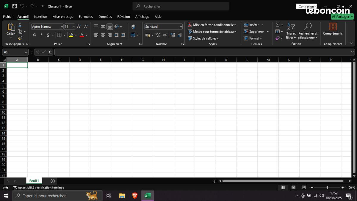Screen dimensions: 357x201
Task: Expand Mettre sous forme de tableau
Action: pyautogui.click(x=212, y=32)
